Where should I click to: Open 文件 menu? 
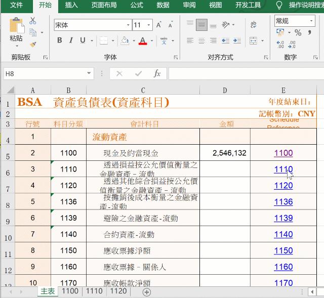pyautogui.click(x=16, y=5)
